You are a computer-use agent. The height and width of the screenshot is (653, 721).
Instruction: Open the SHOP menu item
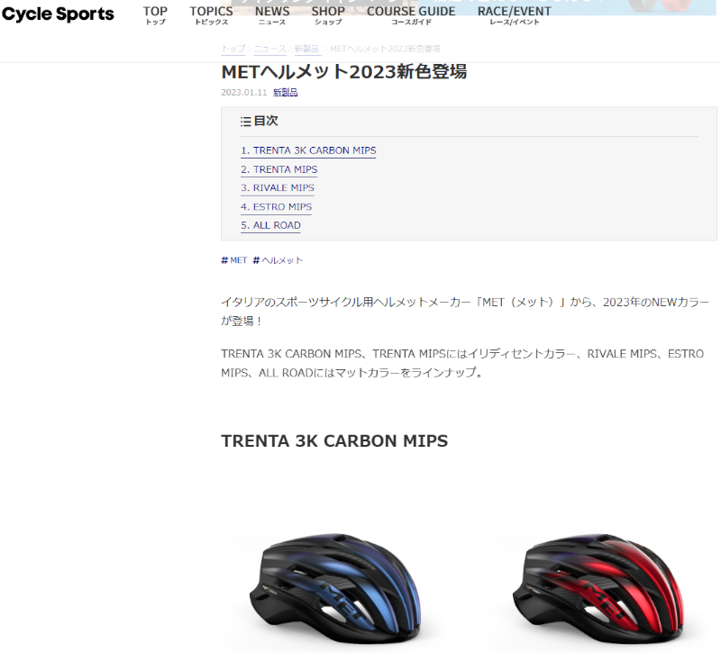(328, 15)
